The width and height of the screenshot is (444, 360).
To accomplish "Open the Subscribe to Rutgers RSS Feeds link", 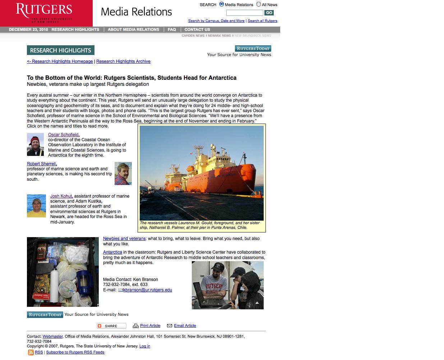I will coord(75,352).
